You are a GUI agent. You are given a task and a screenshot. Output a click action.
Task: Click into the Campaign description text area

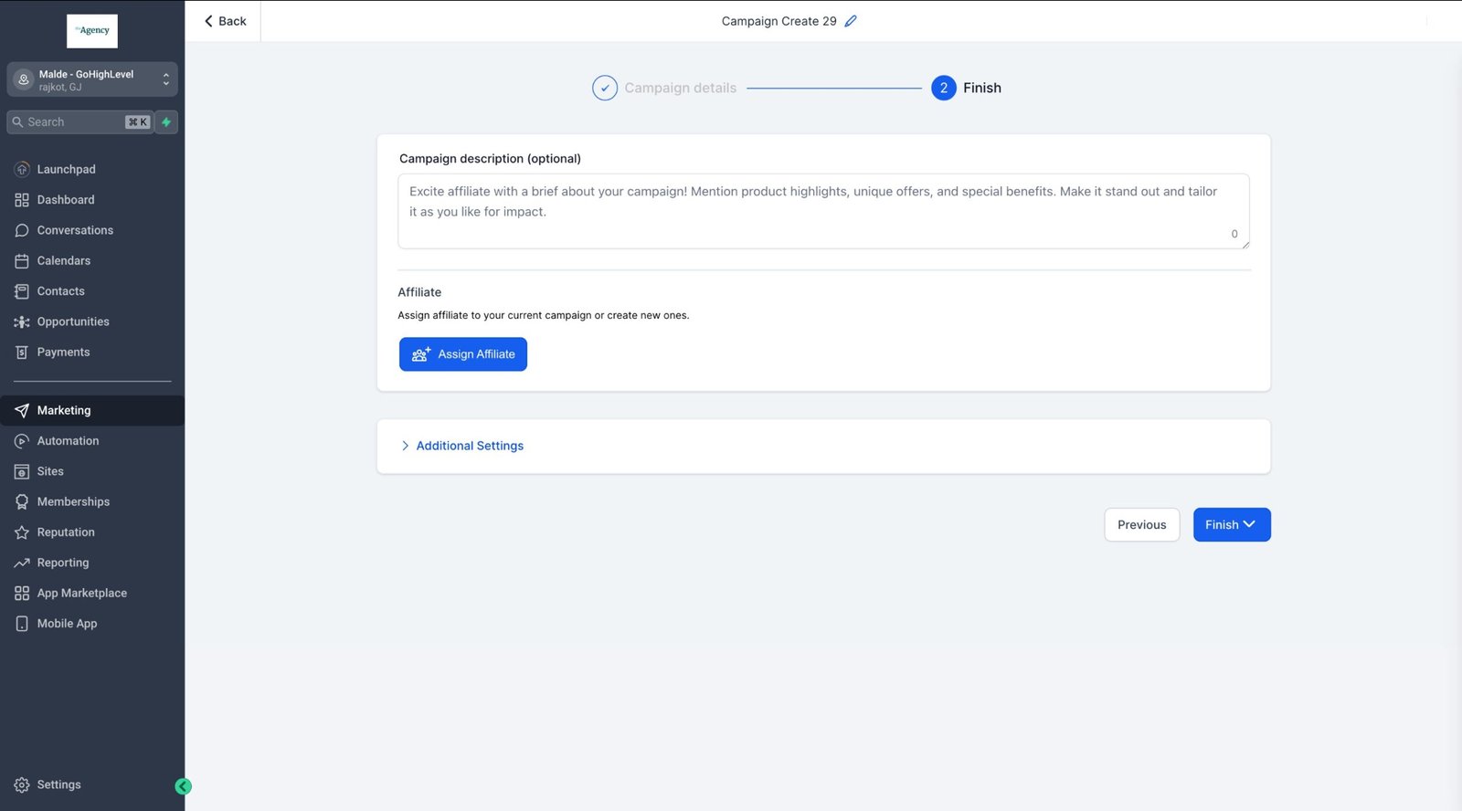click(x=822, y=211)
